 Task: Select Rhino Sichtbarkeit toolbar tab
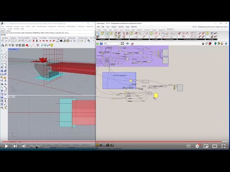72,38
